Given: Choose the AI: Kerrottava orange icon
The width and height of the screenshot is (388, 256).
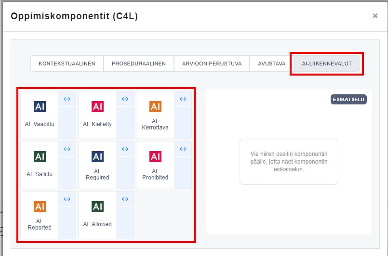Looking at the screenshot, I should tap(155, 106).
